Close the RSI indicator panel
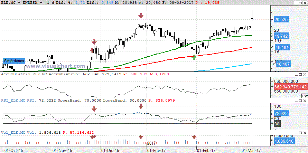Screen dimensions: 308x153 click(x=305, y=101)
